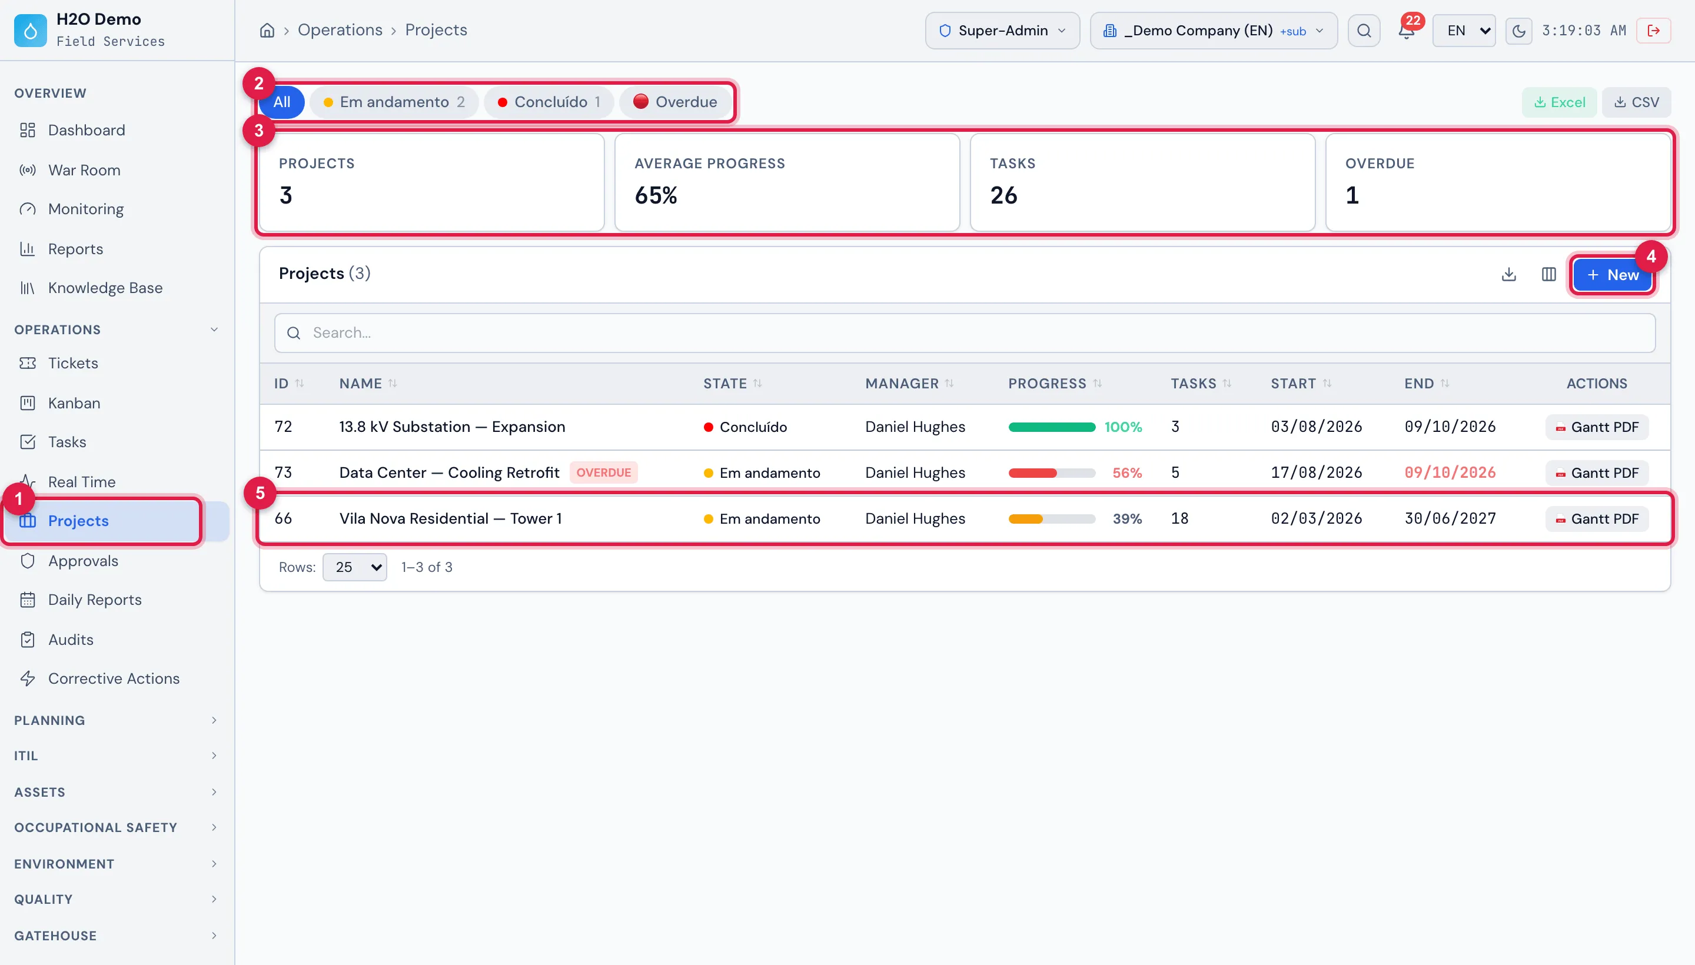
Task: Open Daily Reports in sidebar
Action: [95, 600]
